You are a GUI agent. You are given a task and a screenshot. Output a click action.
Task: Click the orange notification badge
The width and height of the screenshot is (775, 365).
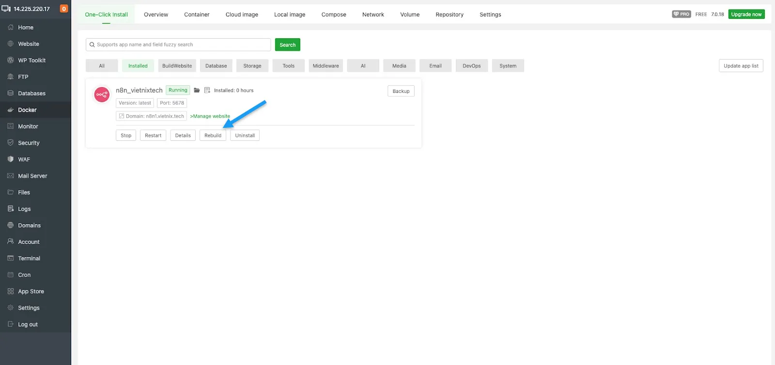click(x=64, y=9)
